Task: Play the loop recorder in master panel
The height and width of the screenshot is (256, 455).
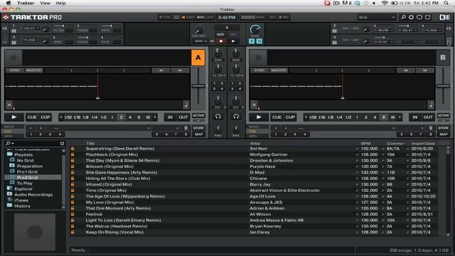Action: click(x=233, y=41)
